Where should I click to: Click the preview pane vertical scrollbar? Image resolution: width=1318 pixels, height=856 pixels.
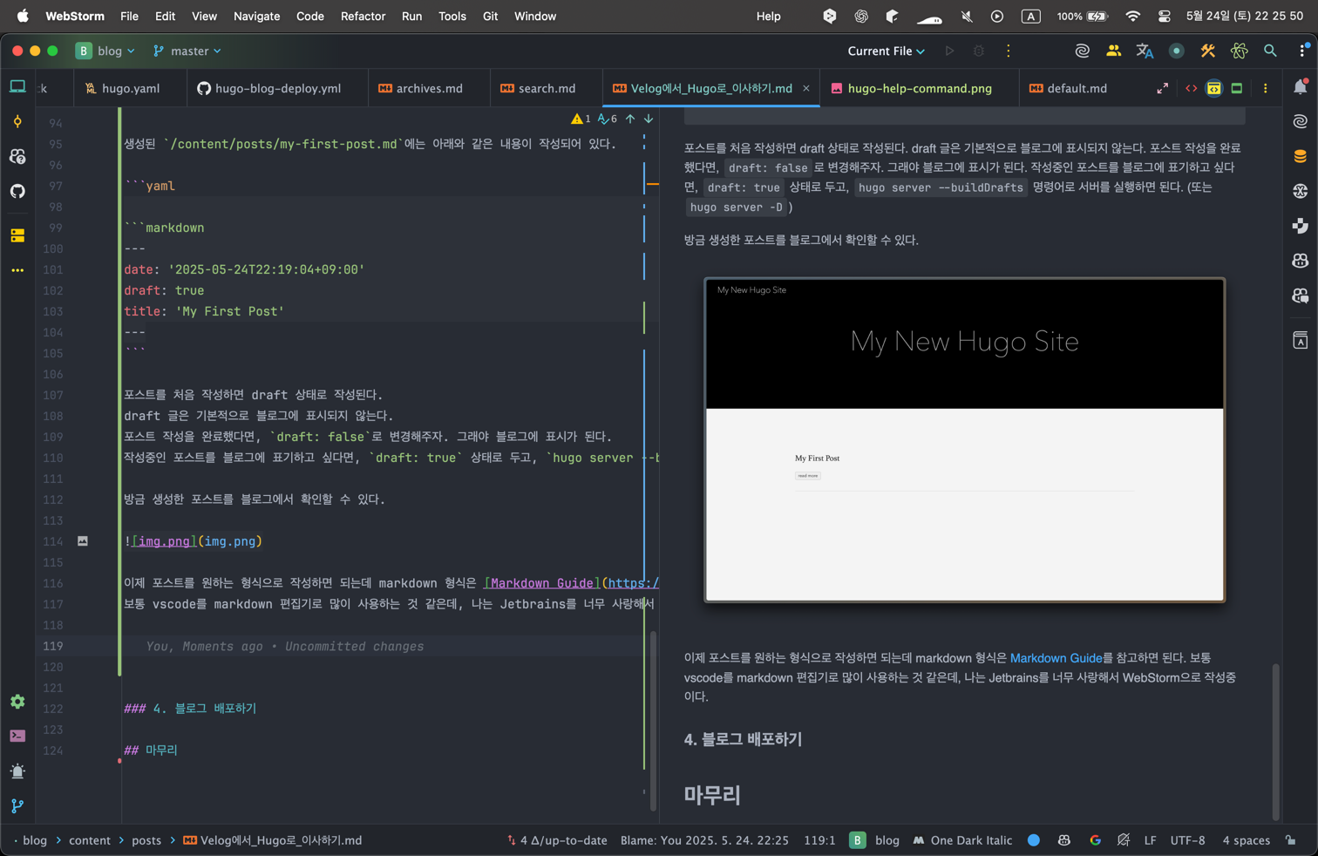click(1276, 741)
